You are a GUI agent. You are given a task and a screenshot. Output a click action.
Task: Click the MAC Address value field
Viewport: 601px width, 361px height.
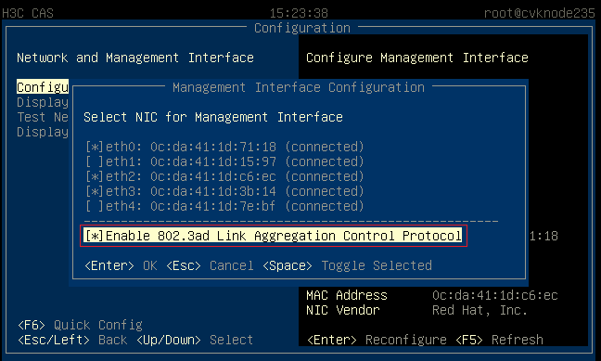click(x=495, y=295)
